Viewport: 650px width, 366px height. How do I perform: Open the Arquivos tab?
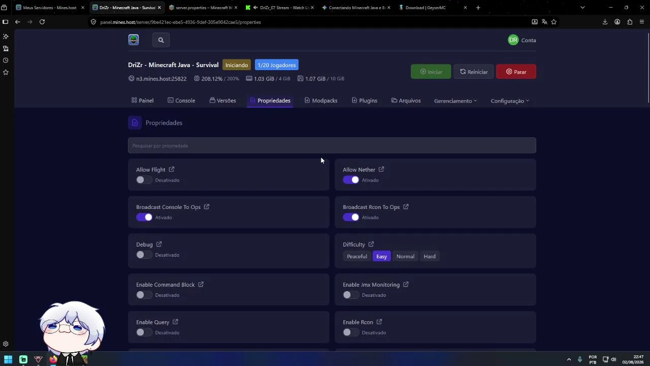coord(406,101)
